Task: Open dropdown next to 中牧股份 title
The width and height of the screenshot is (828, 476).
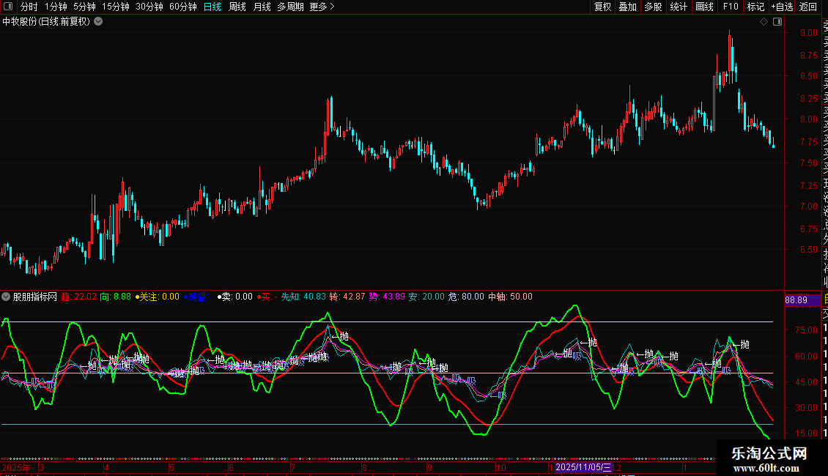Action: click(x=98, y=22)
